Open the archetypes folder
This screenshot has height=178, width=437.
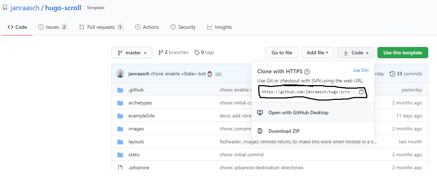[140, 103]
